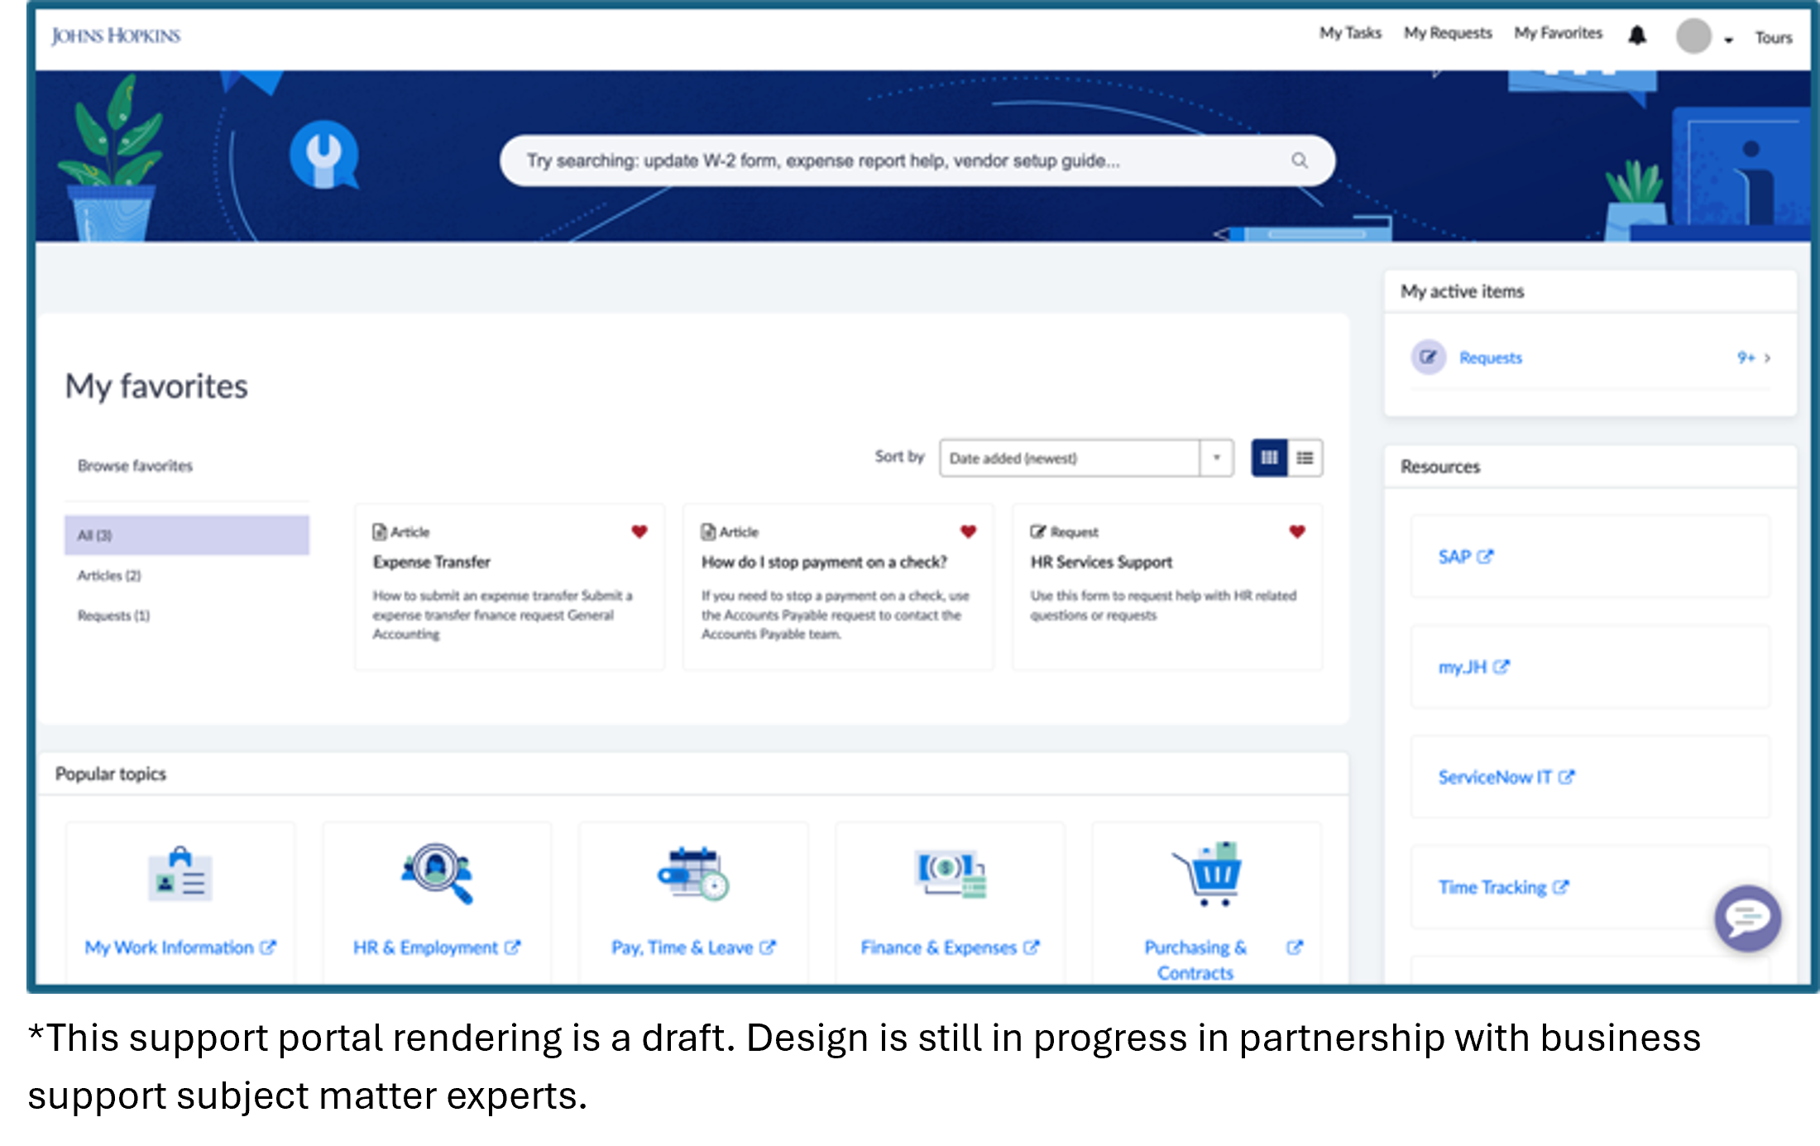Open My Tasks in top navigation
1820x1146 pixels.
point(1350,33)
